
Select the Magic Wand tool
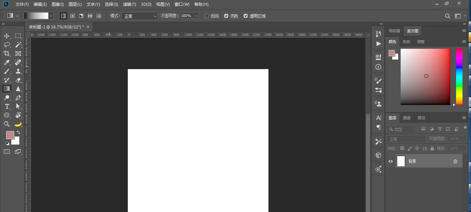tap(18, 45)
